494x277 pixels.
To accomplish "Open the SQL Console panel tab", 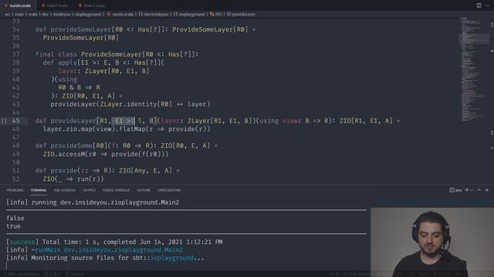I will click(65, 190).
